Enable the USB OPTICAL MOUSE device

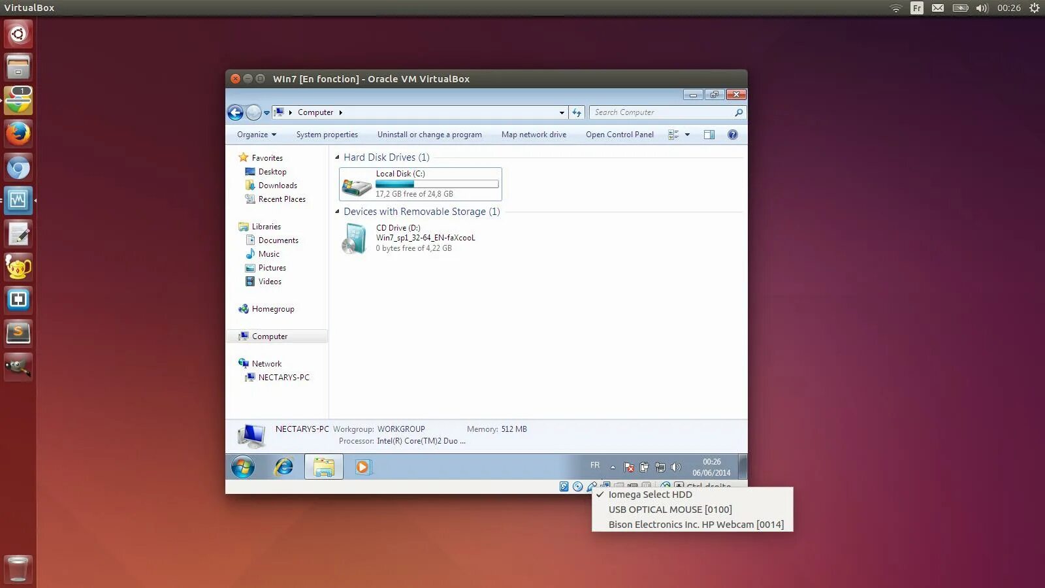coord(670,509)
